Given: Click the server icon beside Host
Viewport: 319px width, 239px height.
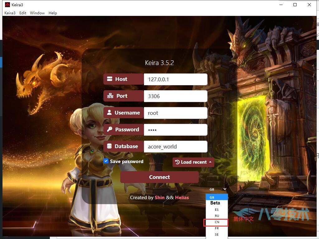Looking at the screenshot, I should 110,79.
